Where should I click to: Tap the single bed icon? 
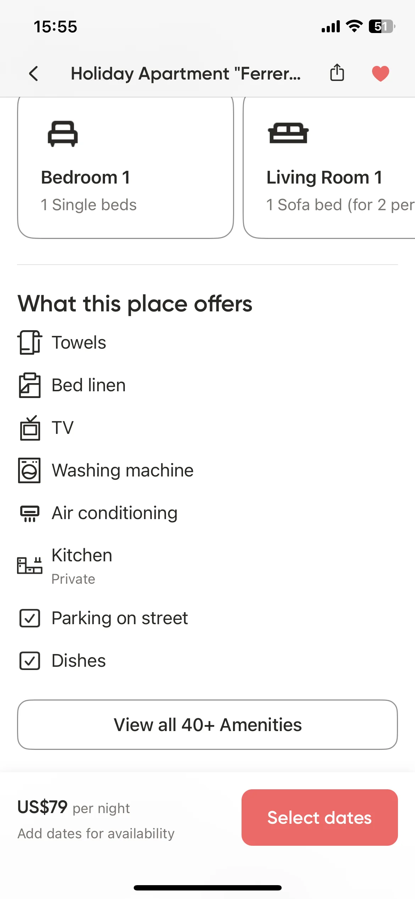click(63, 134)
